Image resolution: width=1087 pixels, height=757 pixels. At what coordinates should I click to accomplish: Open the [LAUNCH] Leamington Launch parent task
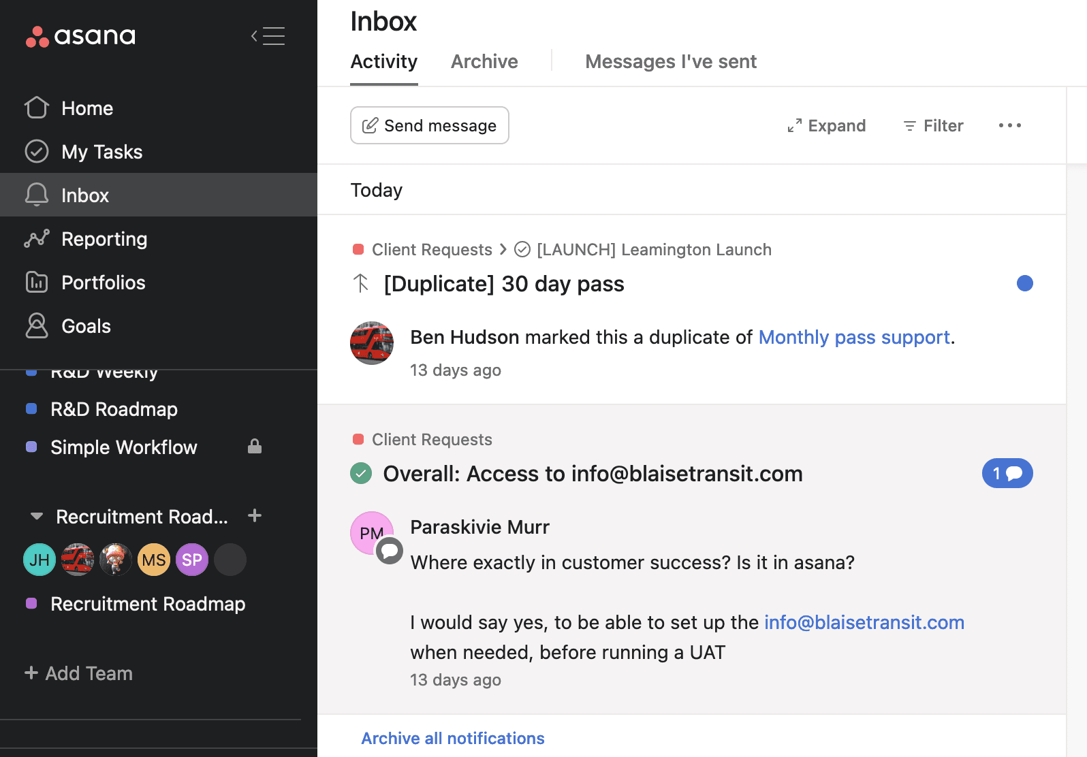[654, 250]
